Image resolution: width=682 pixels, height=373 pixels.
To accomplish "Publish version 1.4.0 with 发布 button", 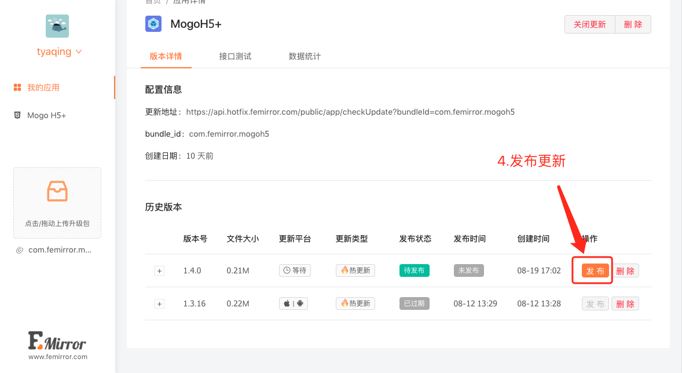I will [x=595, y=270].
